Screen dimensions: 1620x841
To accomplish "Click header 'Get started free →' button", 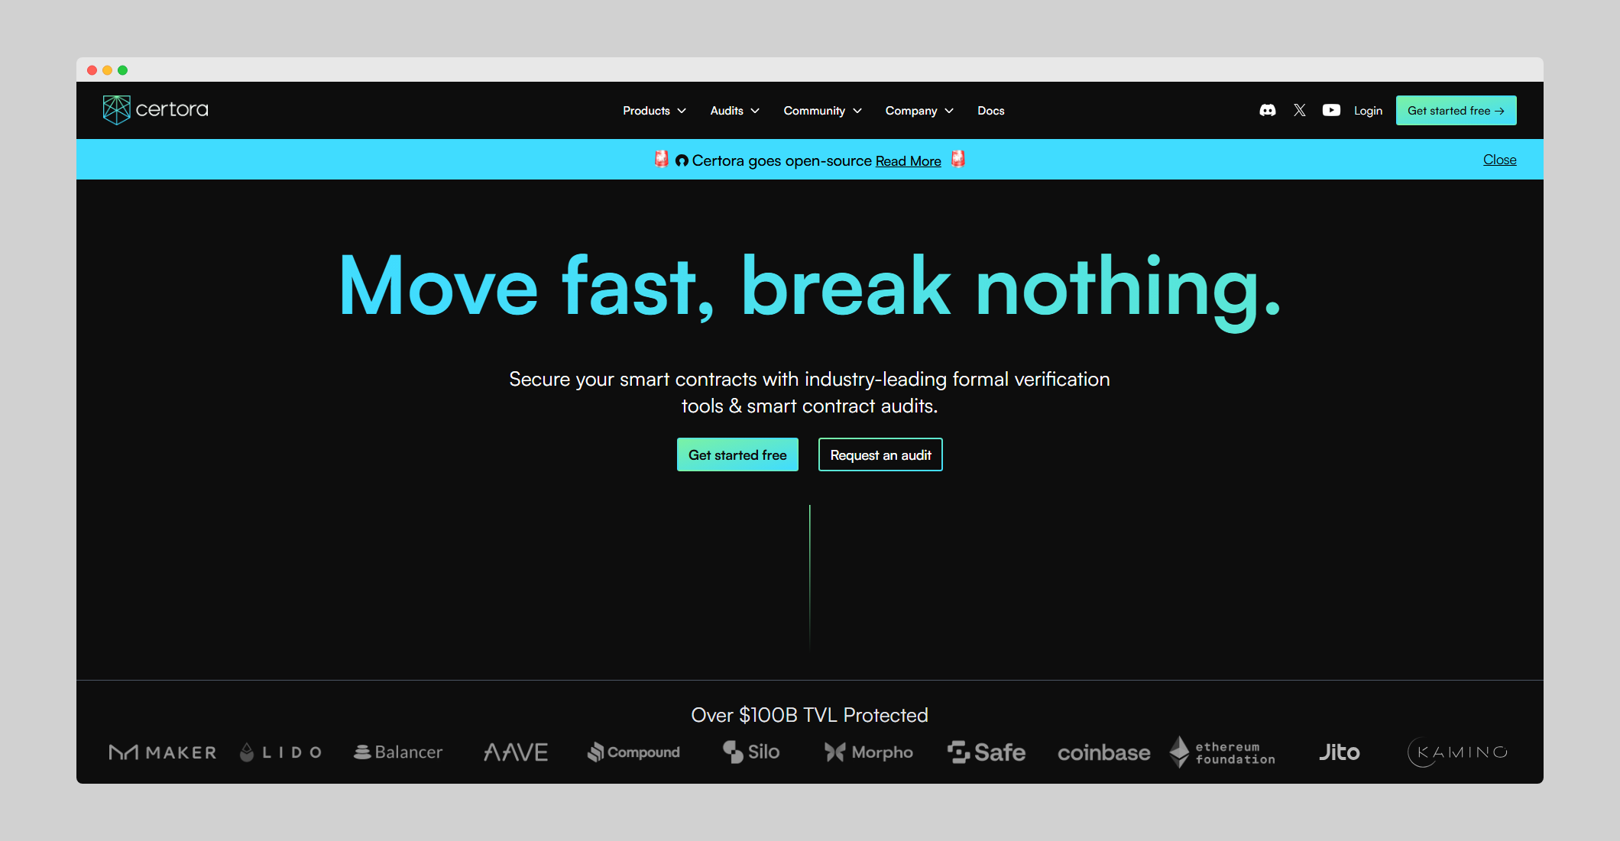I will click(x=1456, y=111).
